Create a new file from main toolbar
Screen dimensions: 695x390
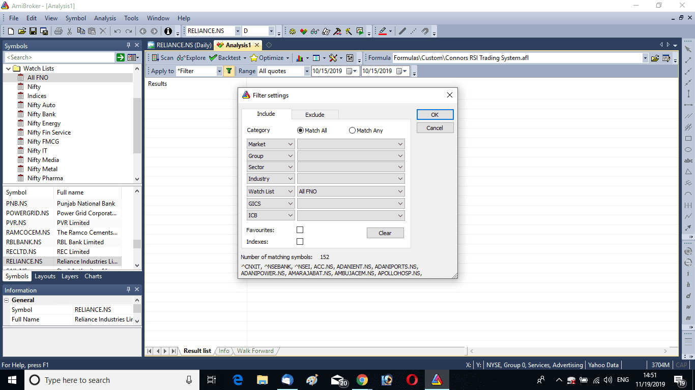(11, 31)
